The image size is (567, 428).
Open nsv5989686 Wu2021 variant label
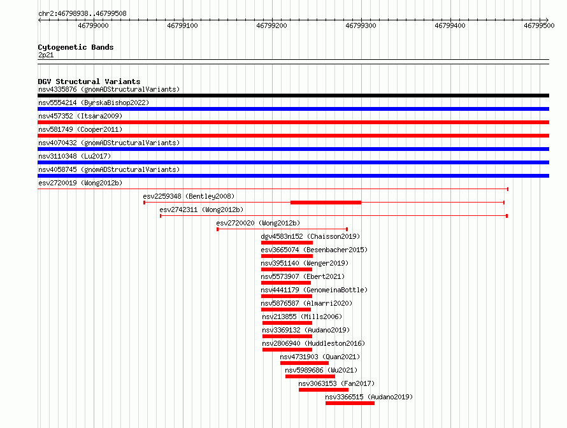click(x=321, y=370)
